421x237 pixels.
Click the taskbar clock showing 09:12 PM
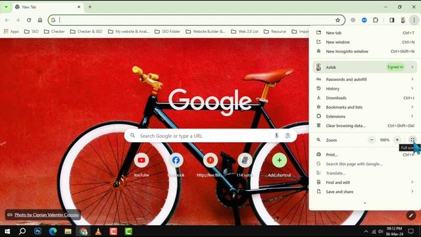point(395,231)
